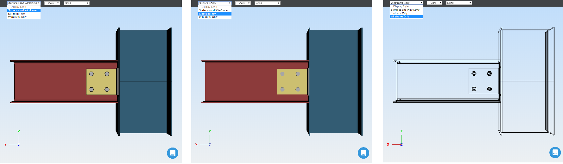Open chat bubble icon in middle panel
Viewport: 563px width, 164px height.
click(x=364, y=153)
